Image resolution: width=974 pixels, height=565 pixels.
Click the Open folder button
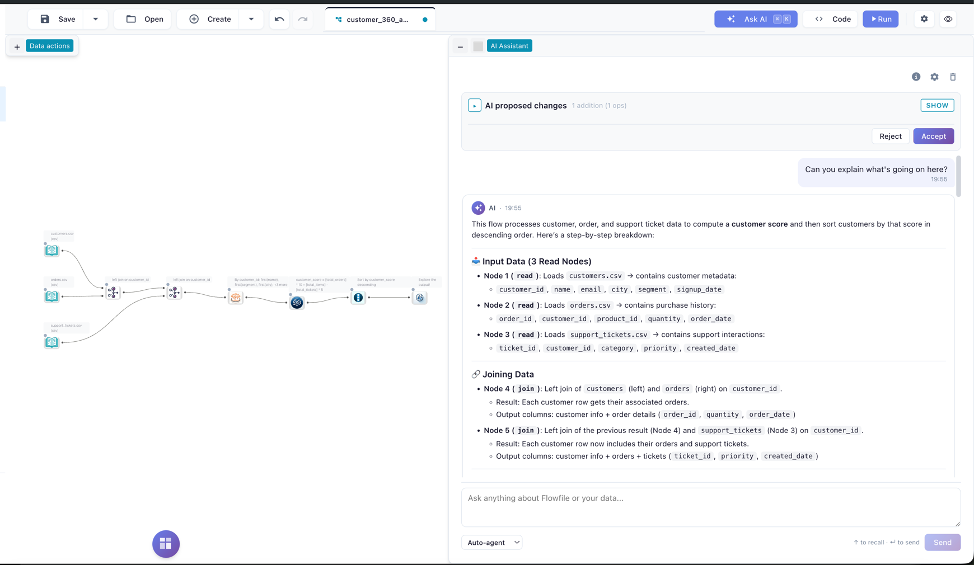143,19
